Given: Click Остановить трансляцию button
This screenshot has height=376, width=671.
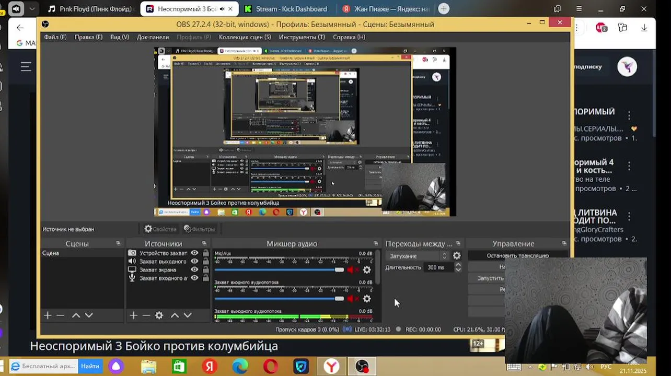Looking at the screenshot, I should pos(517,256).
